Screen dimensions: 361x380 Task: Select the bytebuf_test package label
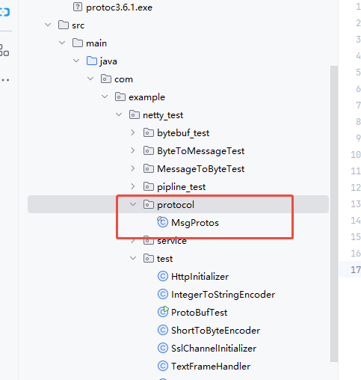click(x=183, y=133)
